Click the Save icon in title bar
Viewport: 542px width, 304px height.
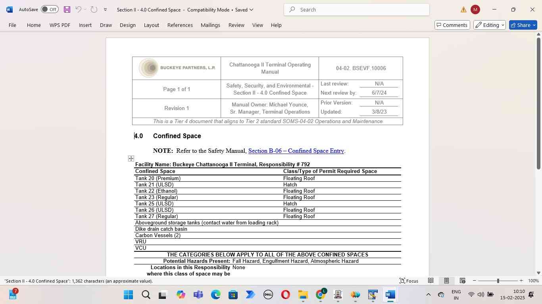67,9
